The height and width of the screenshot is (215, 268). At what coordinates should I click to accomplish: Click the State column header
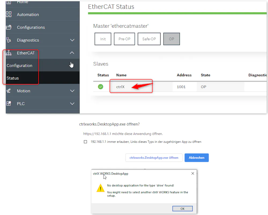[206, 75]
